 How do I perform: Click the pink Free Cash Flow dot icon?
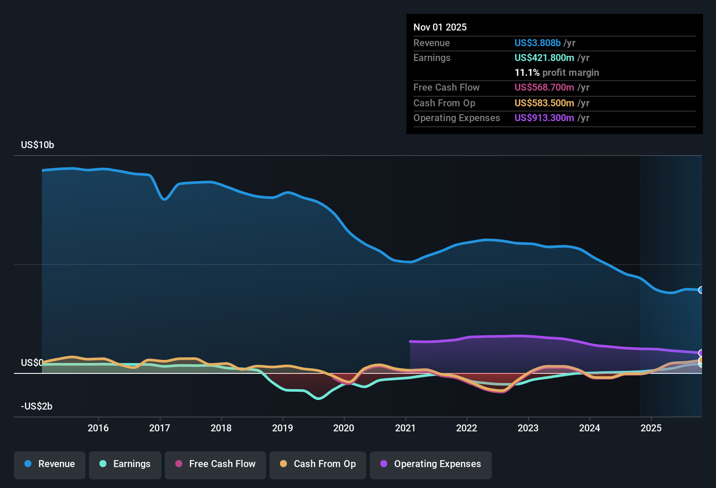(179, 464)
